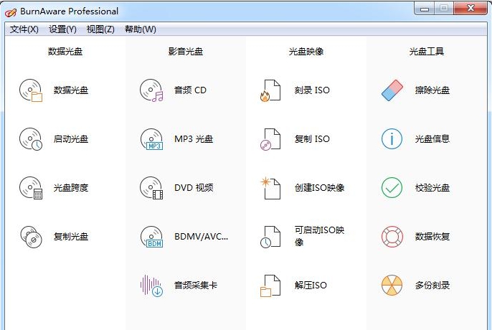Viewport: 492px width, 330px height.
Task: Choose the 光盘跨度 label
Action: (71, 188)
